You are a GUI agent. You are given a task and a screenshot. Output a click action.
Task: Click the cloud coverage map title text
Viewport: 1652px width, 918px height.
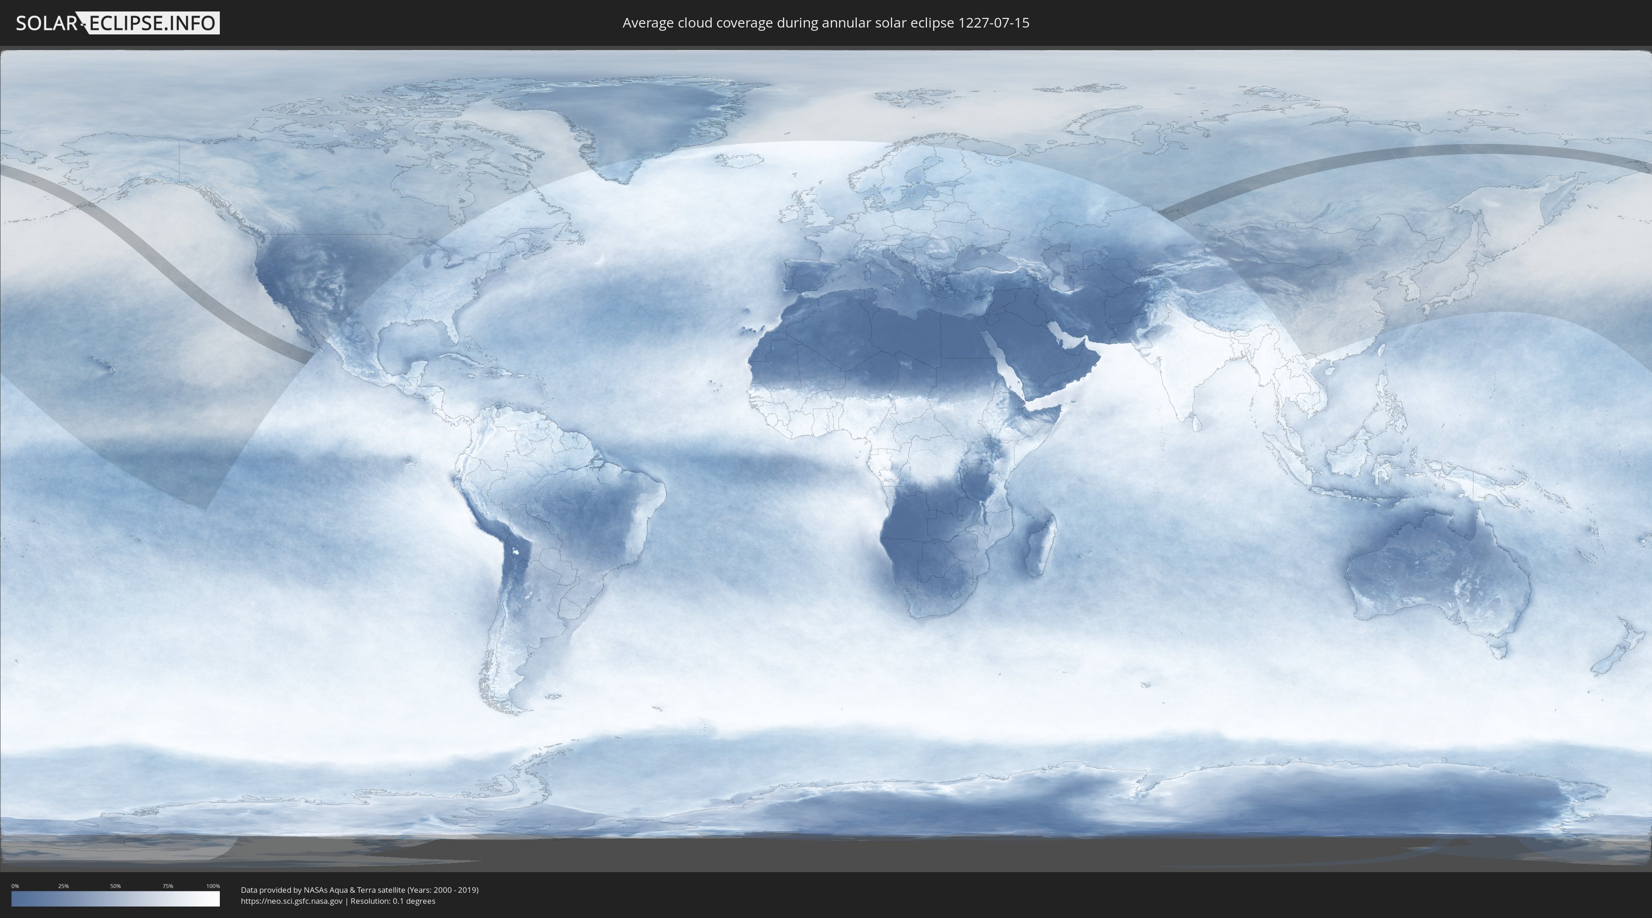(826, 23)
